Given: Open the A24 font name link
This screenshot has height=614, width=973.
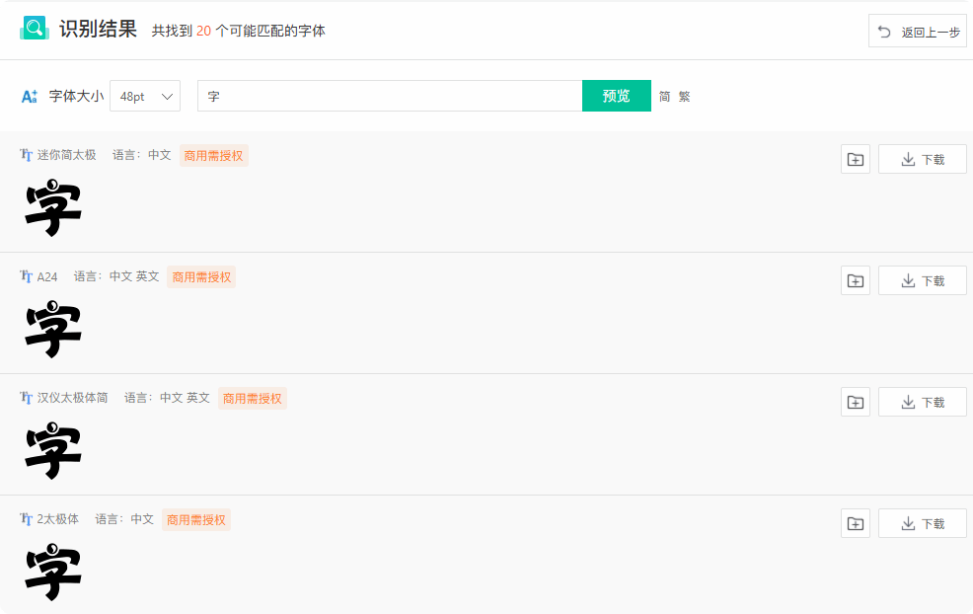Looking at the screenshot, I should [47, 276].
